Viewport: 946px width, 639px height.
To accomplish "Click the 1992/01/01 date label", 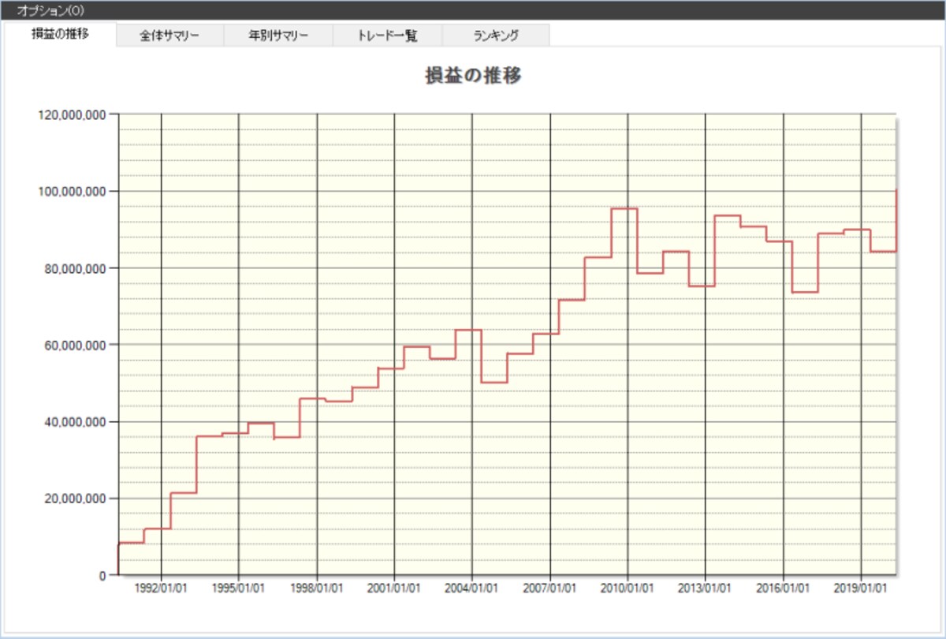I will pyautogui.click(x=161, y=588).
